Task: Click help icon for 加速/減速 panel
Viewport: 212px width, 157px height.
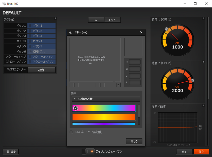Action: [203, 105]
